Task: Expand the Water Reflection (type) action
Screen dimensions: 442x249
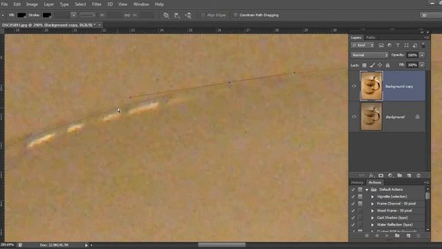Action: [372, 225]
